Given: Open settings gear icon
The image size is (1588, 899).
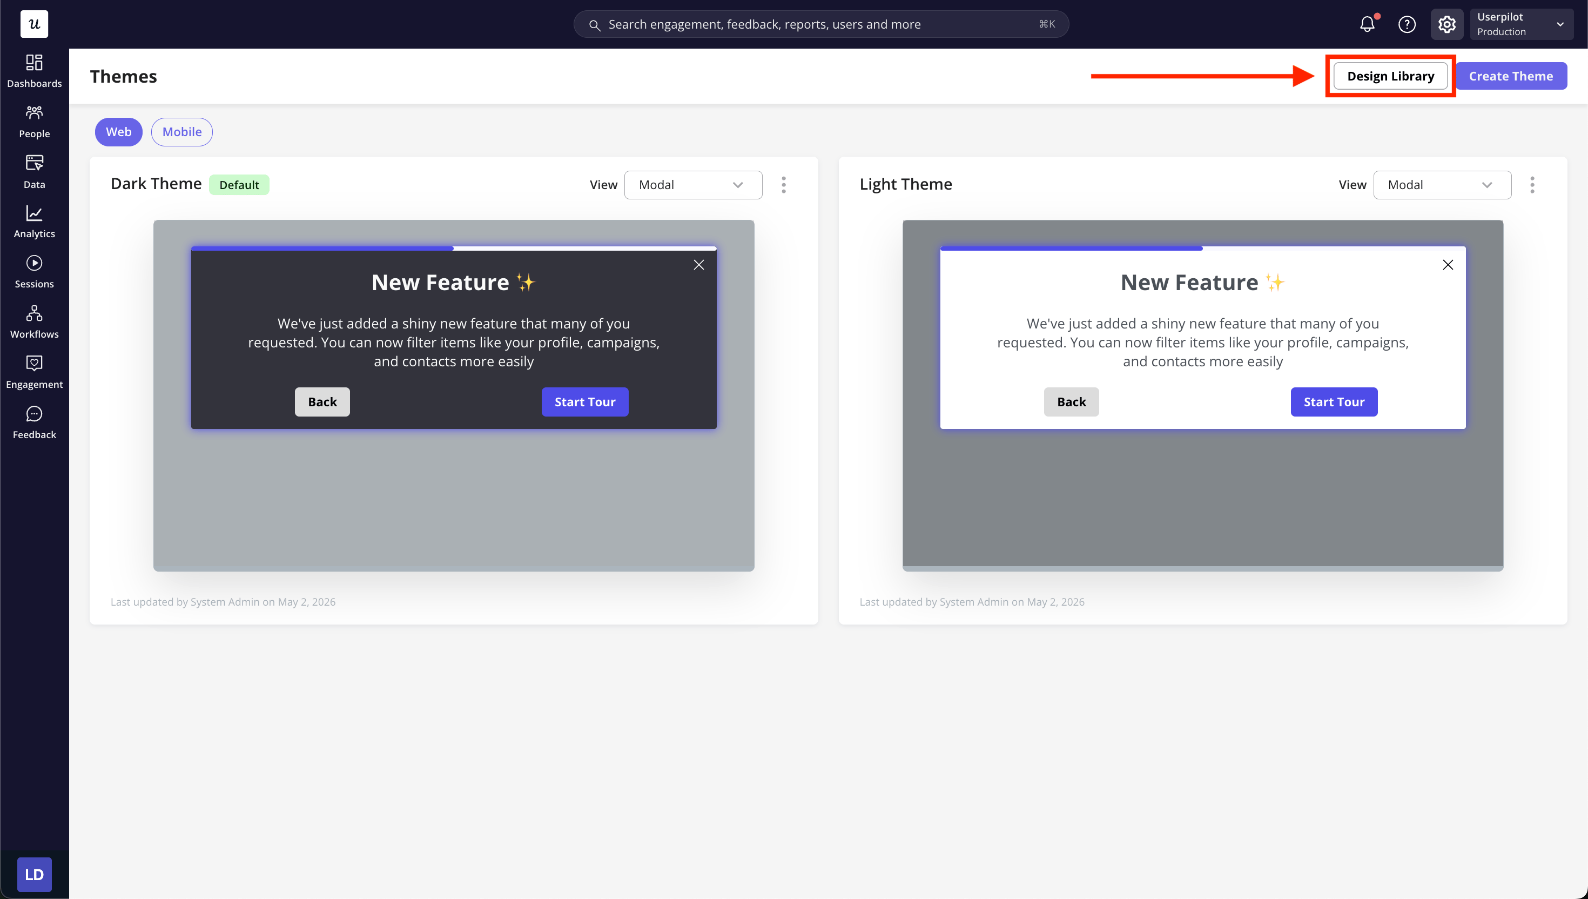Looking at the screenshot, I should pos(1446,24).
